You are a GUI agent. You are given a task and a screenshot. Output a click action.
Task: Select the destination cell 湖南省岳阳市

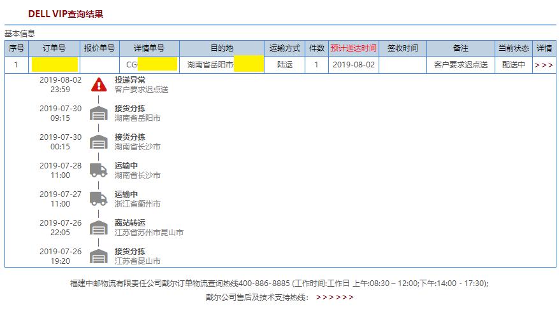pos(222,65)
